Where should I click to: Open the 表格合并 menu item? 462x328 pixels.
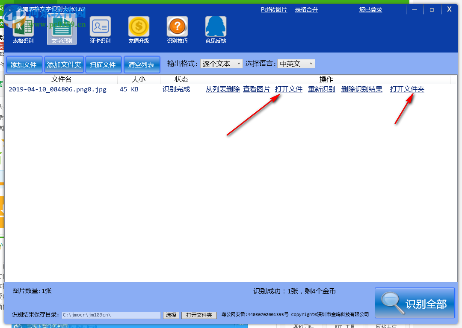pyautogui.click(x=306, y=9)
